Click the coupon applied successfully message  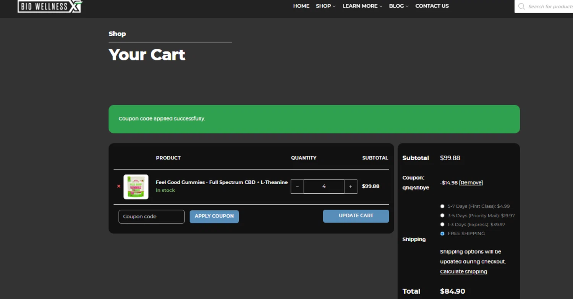click(x=162, y=119)
